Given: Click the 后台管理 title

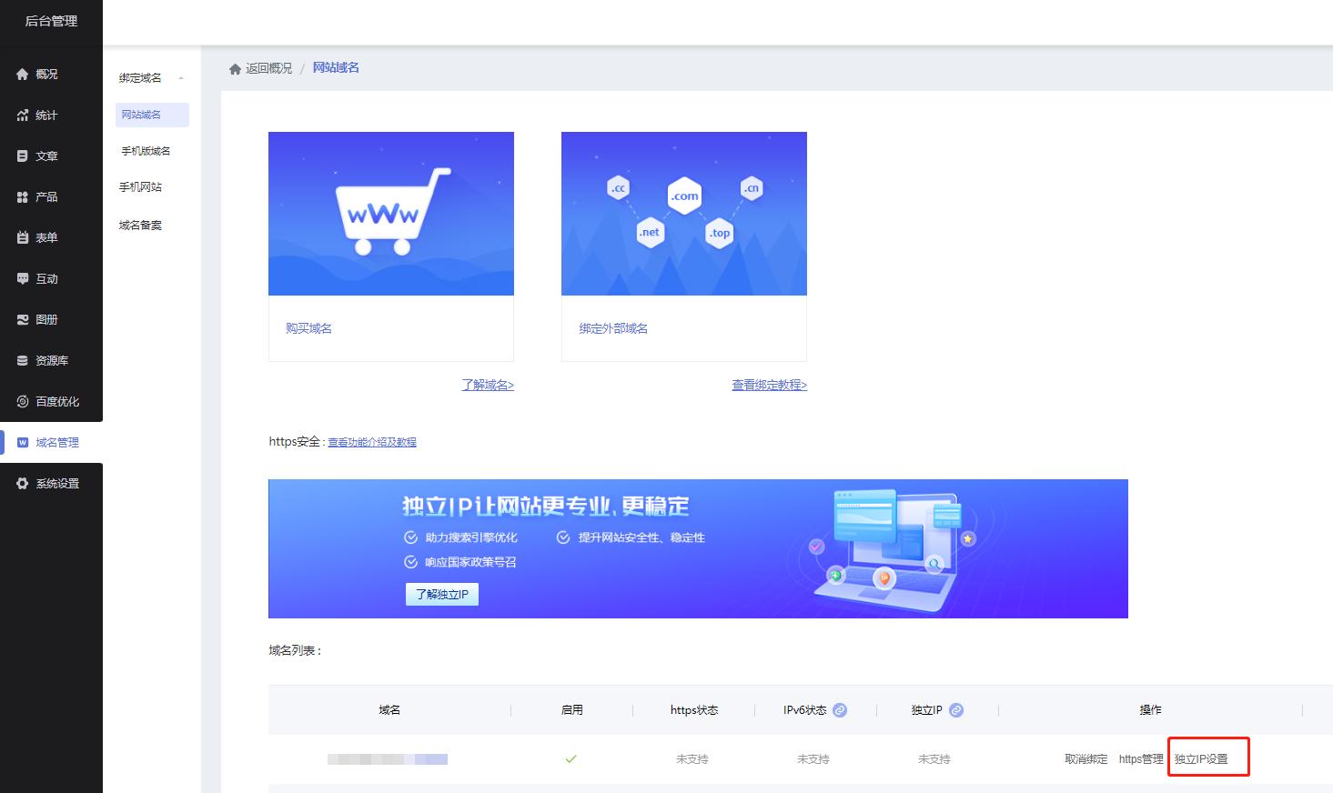Looking at the screenshot, I should pyautogui.click(x=51, y=21).
